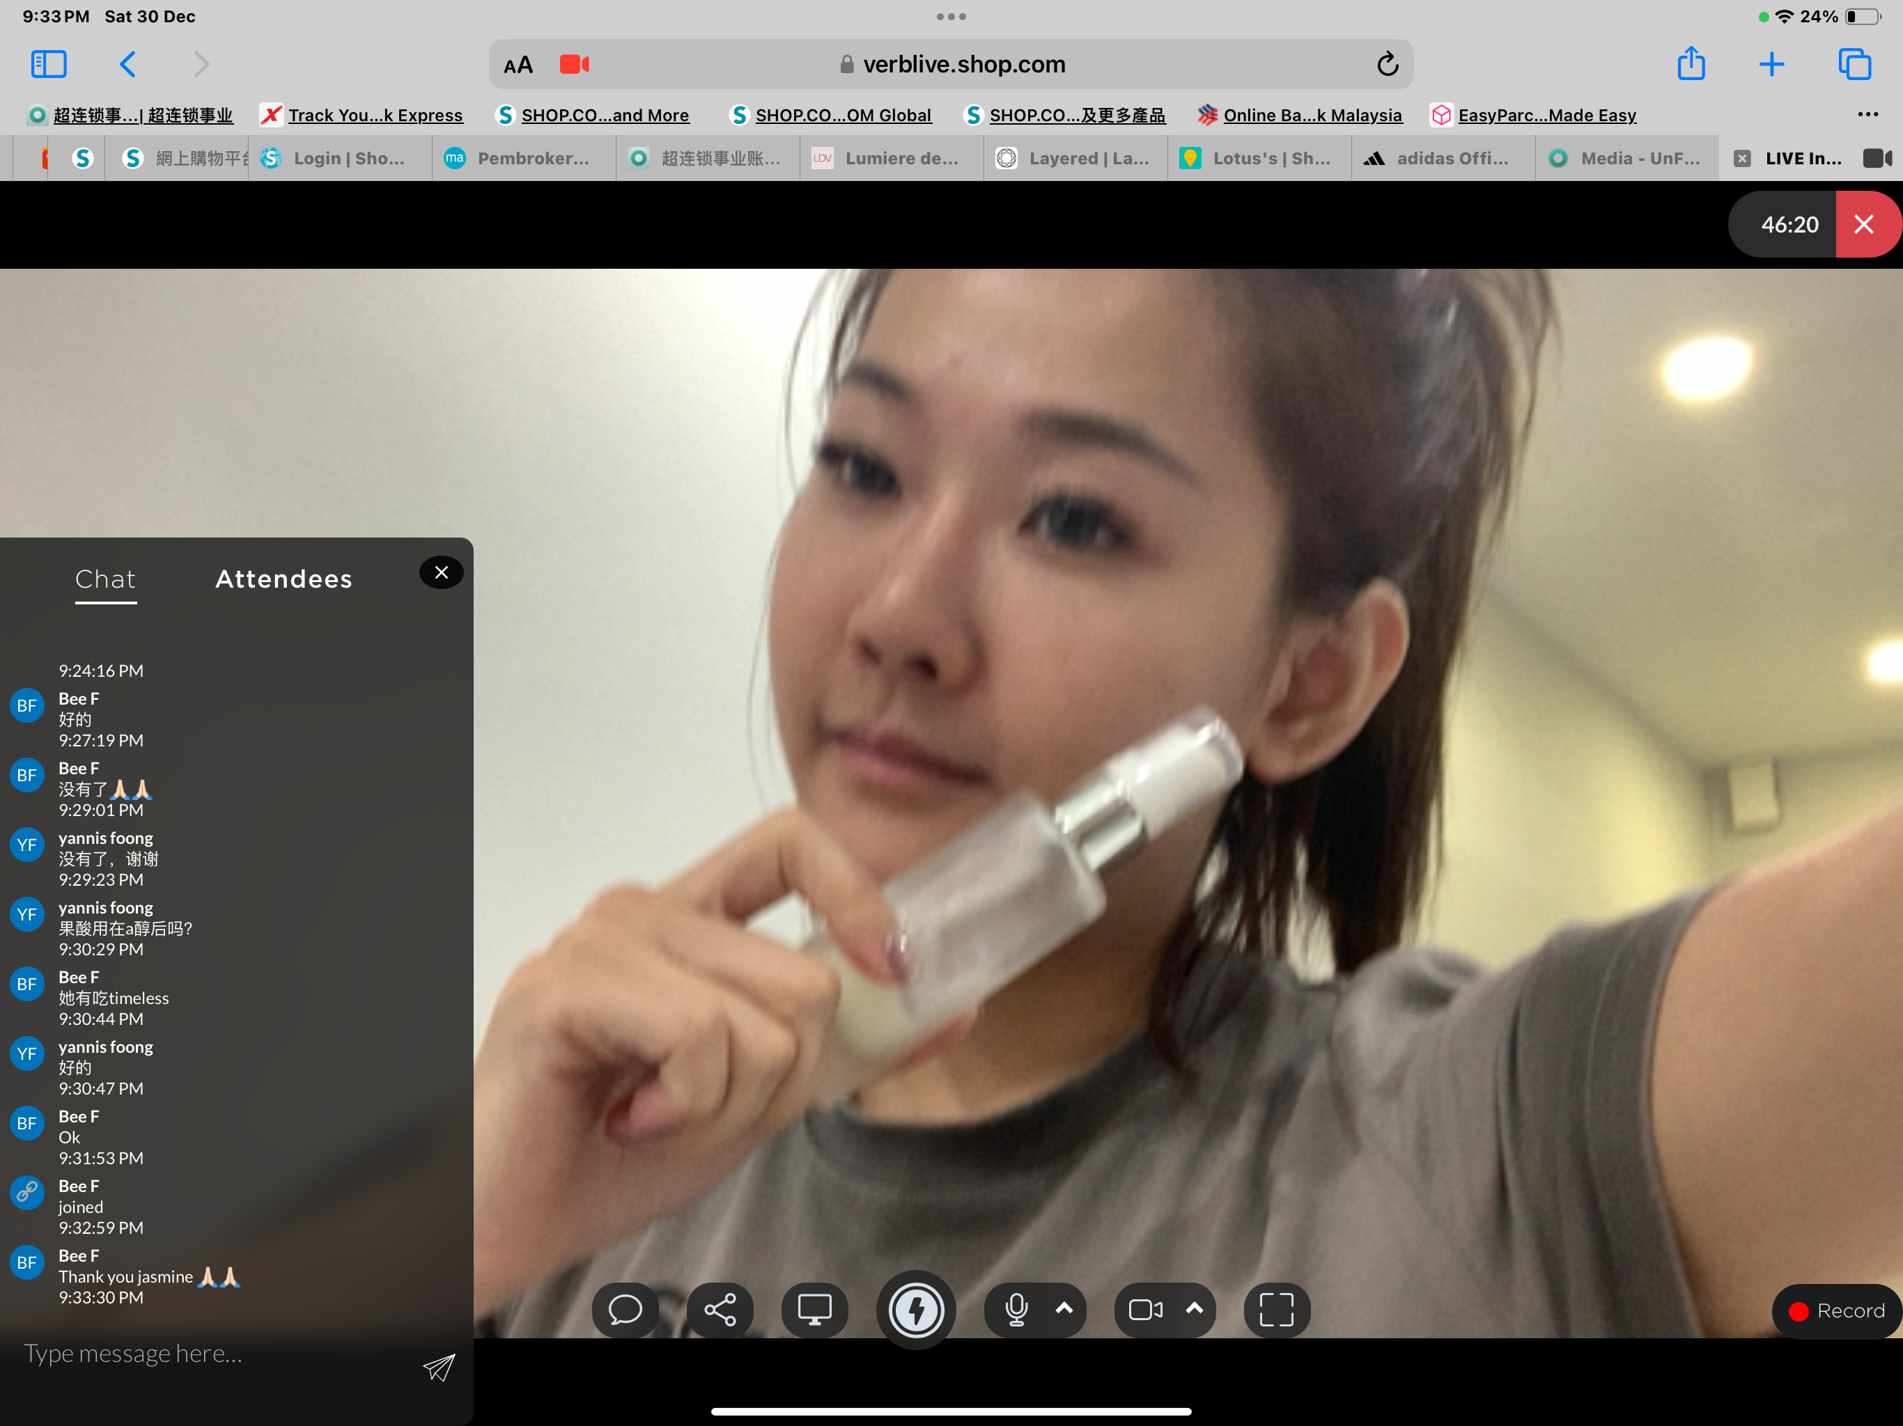Open SHOP.CO...及更多產品 bookmark
Screen dimensions: 1903x1426
coord(1065,116)
